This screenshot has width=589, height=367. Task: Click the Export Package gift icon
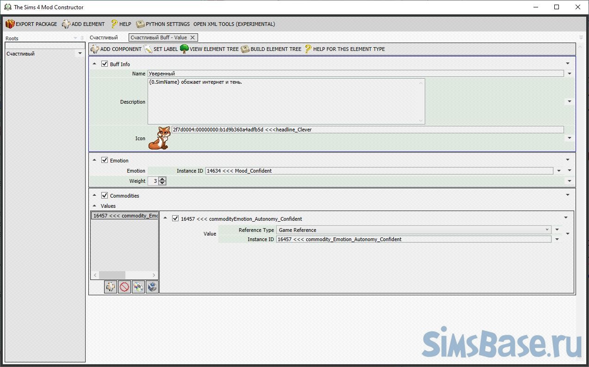coord(10,24)
